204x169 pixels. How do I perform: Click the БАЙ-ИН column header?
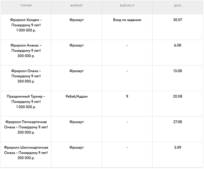tap(127, 6)
